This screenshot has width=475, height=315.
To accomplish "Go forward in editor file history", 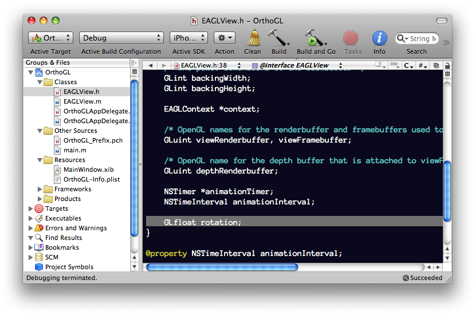I will point(164,65).
